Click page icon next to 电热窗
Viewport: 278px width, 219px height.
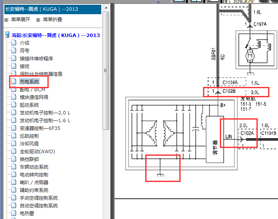click(14, 213)
